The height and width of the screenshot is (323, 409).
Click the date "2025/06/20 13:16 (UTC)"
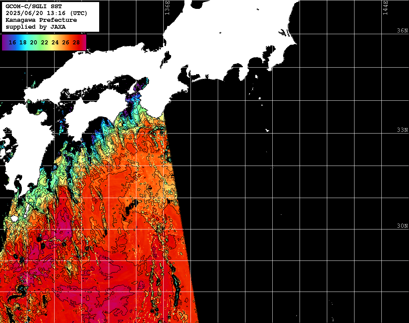pyautogui.click(x=46, y=13)
